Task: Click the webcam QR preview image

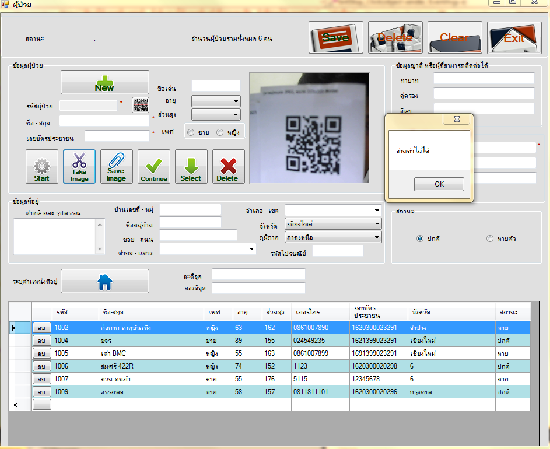Action: click(309, 128)
